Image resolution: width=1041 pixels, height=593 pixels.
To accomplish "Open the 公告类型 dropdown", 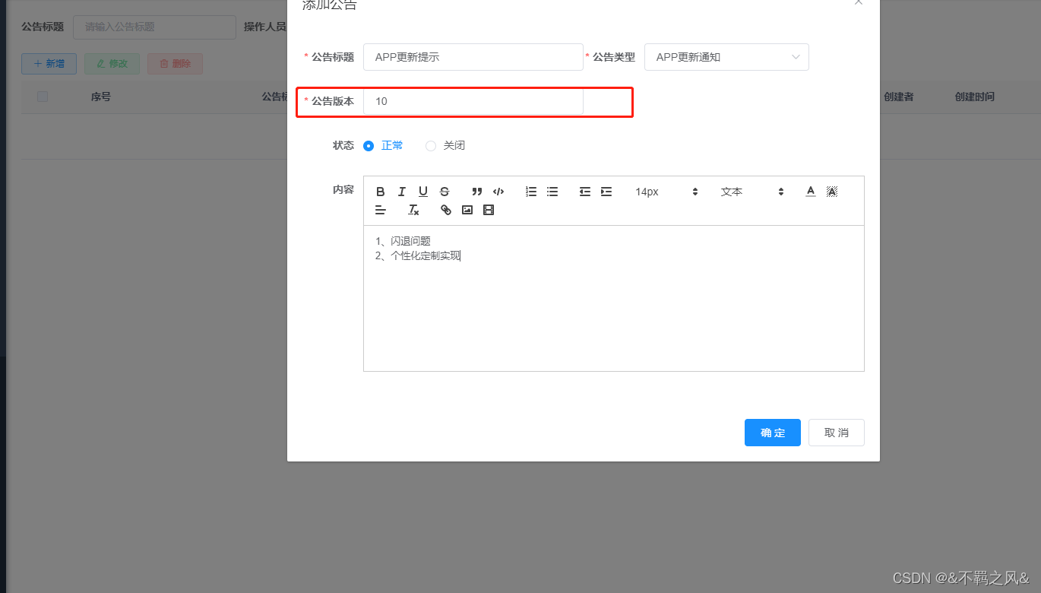I will pyautogui.click(x=726, y=57).
